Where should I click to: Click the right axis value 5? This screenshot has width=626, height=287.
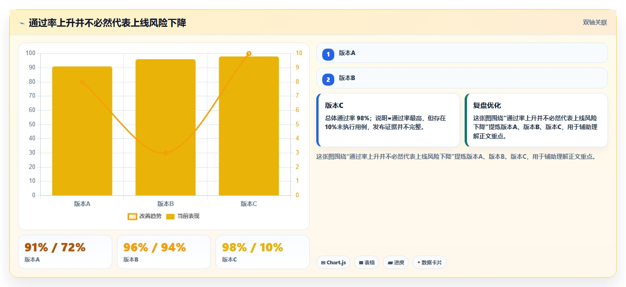pos(297,124)
